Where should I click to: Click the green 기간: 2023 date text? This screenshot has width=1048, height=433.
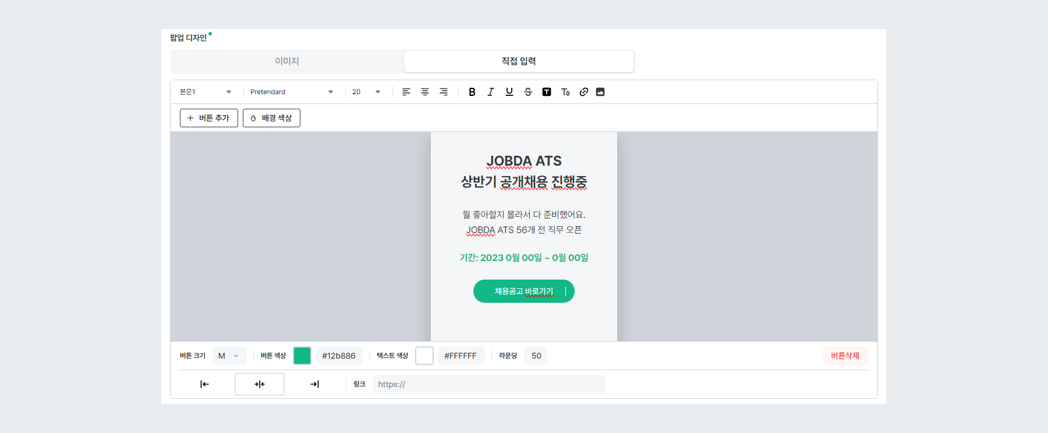524,257
